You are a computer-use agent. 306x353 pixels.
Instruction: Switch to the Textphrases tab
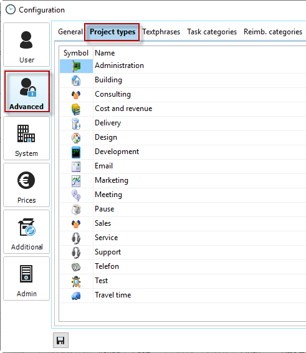[x=161, y=32]
